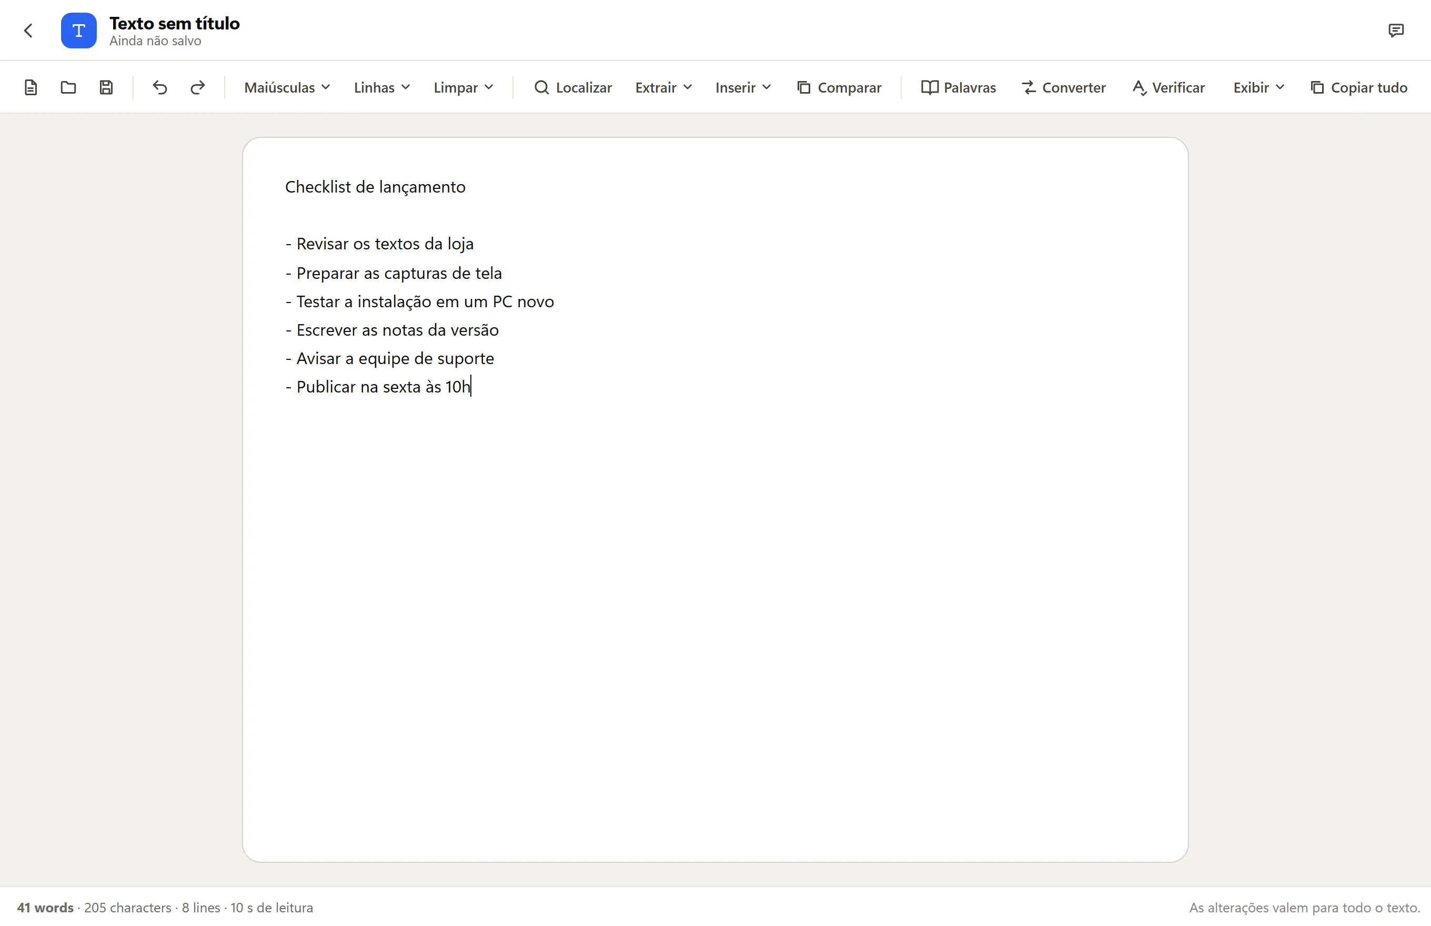The image size is (1431, 926).
Task: Open the Comparar tool
Action: [x=839, y=87]
